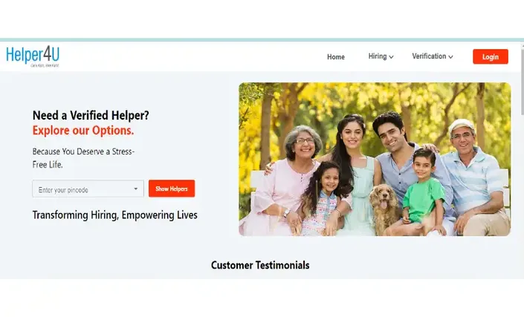Click the Helper4U logo
Image resolution: width=524 pixels, height=317 pixels.
coord(33,56)
